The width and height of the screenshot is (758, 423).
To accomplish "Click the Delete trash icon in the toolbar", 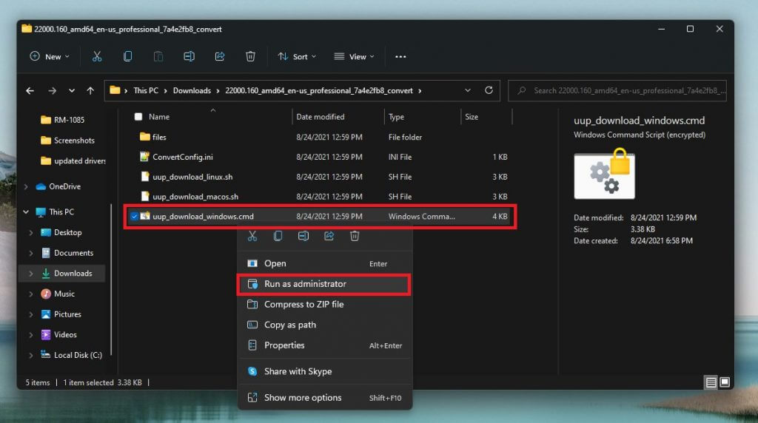I will click(250, 56).
